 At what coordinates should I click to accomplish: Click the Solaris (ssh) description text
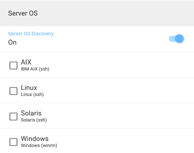(34, 120)
